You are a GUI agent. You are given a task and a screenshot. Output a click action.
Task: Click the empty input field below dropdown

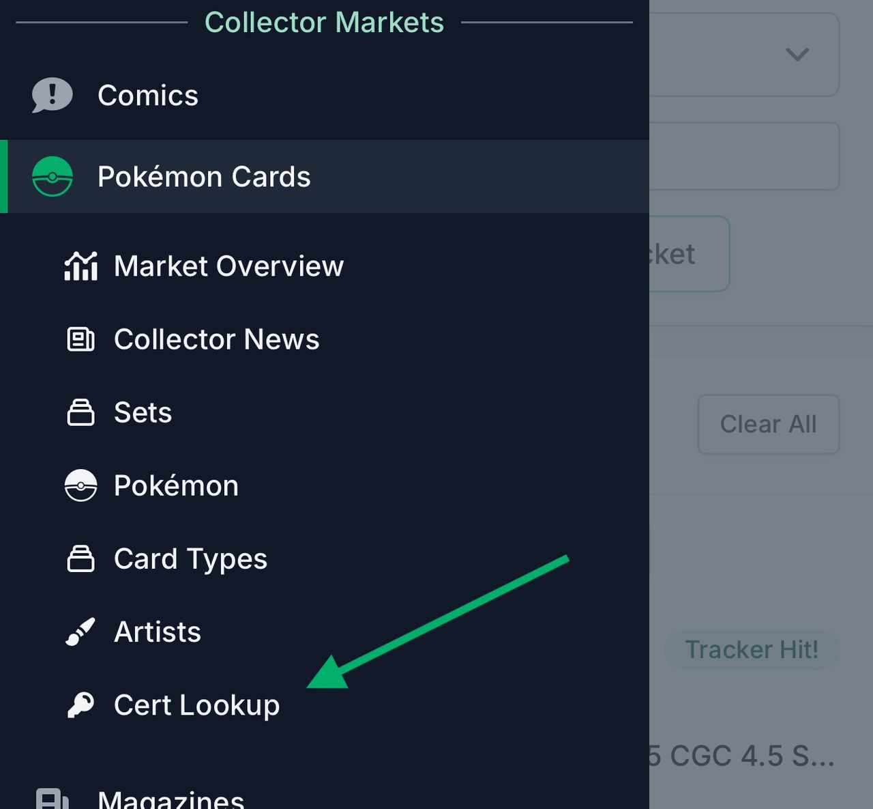pos(743,156)
